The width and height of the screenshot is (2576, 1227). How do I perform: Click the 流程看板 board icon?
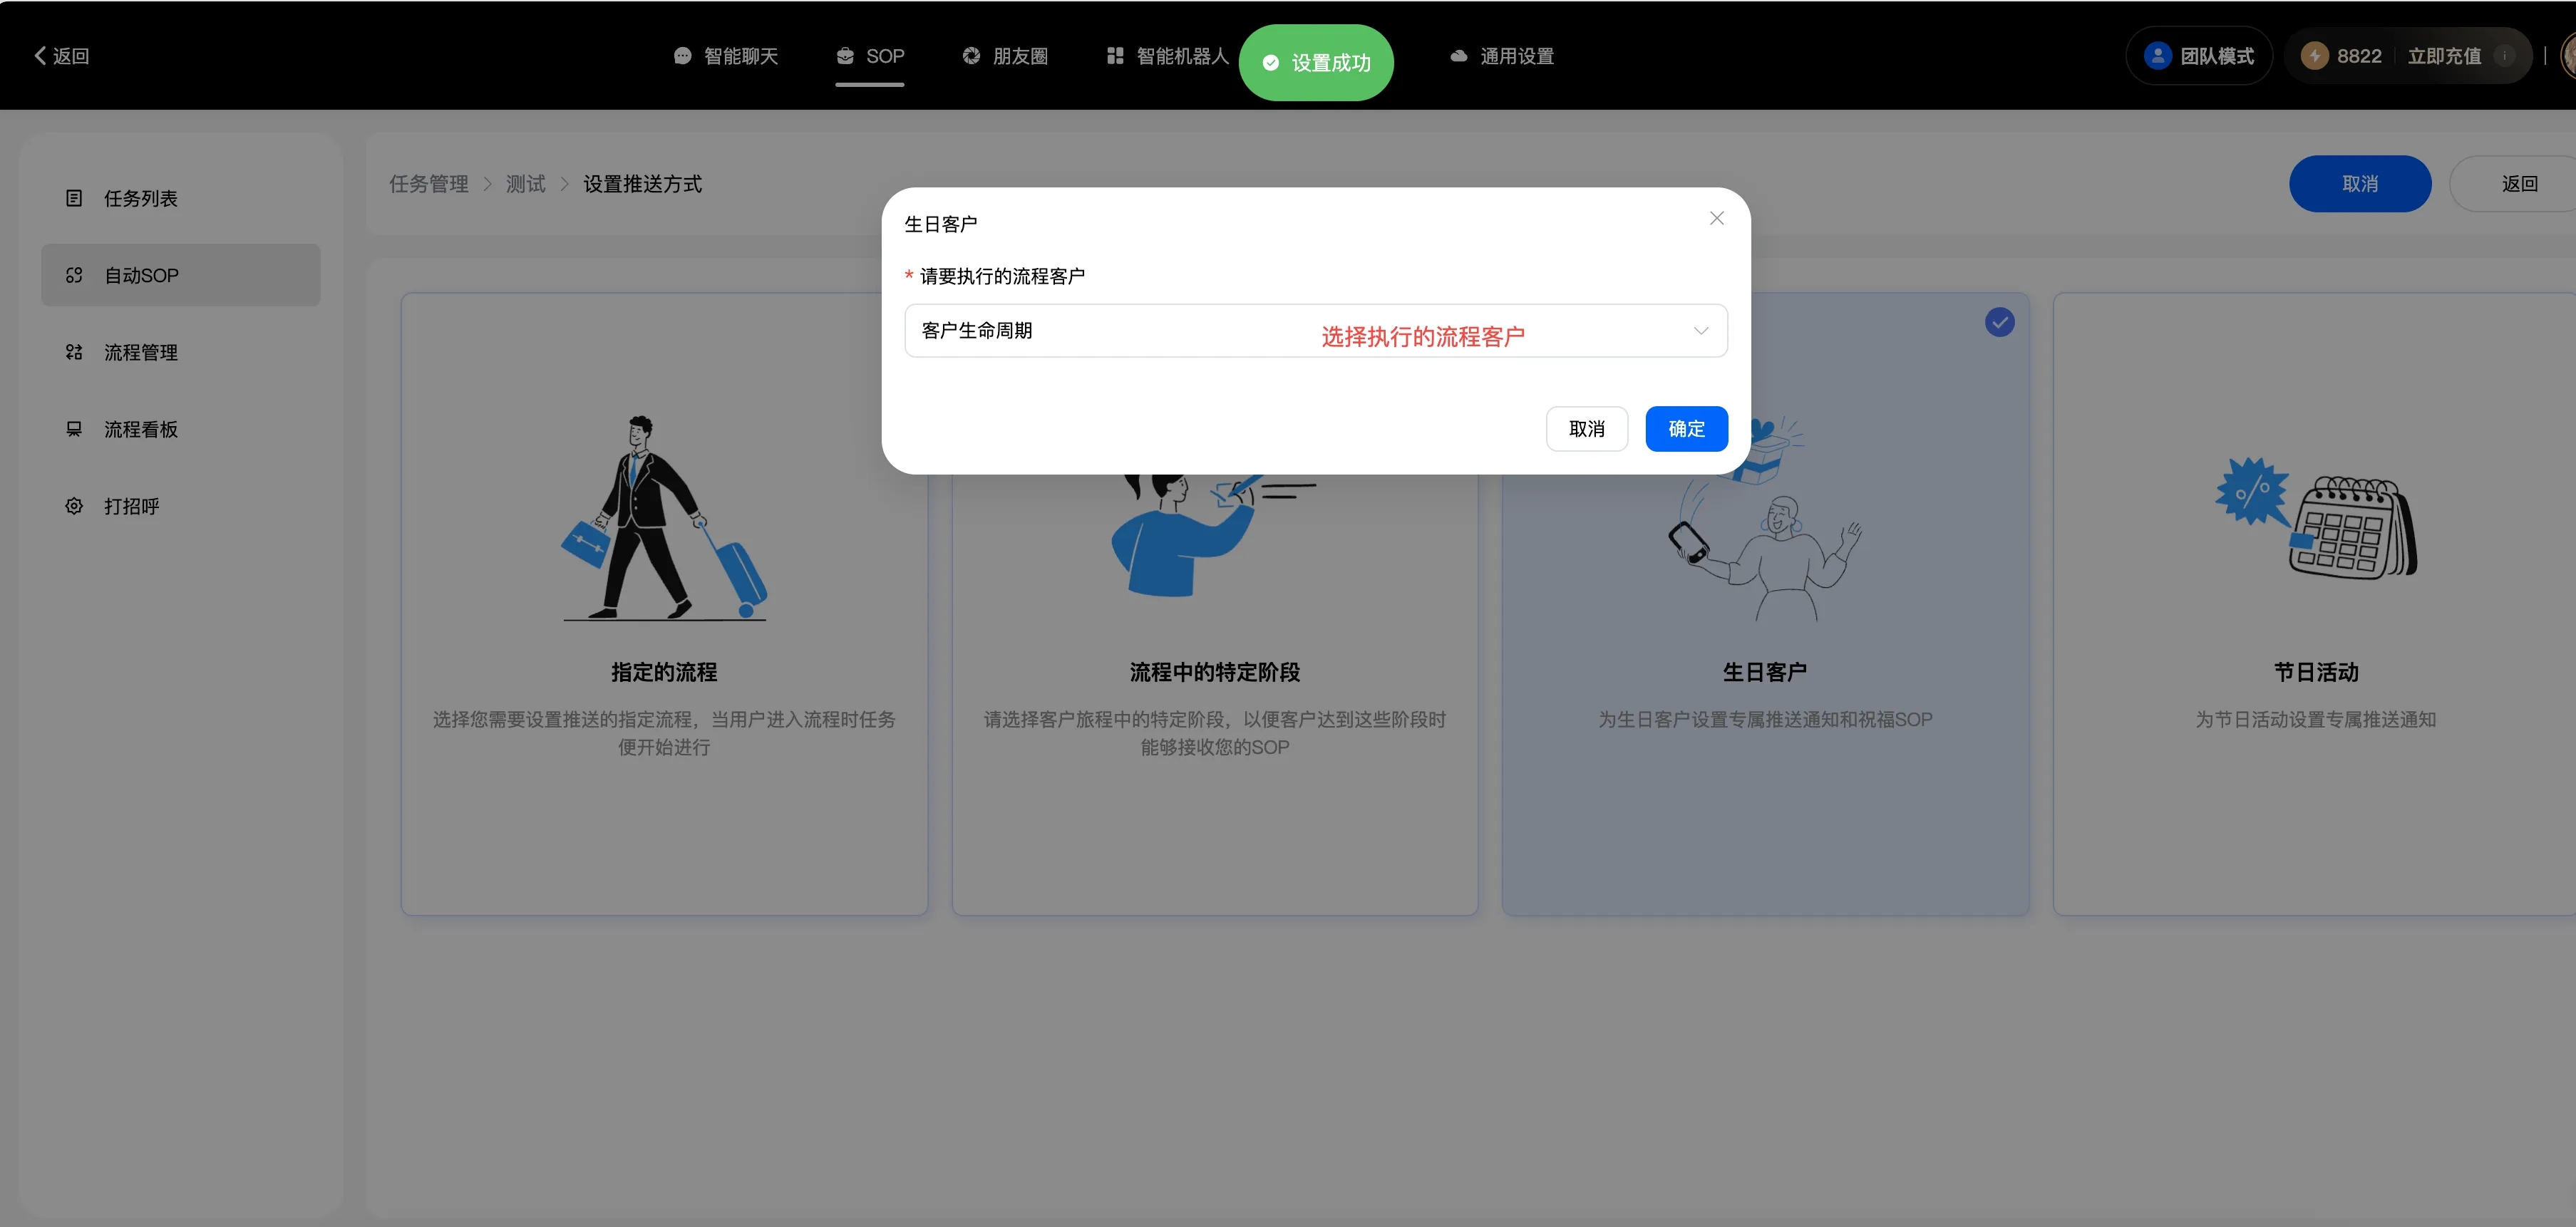tap(74, 429)
